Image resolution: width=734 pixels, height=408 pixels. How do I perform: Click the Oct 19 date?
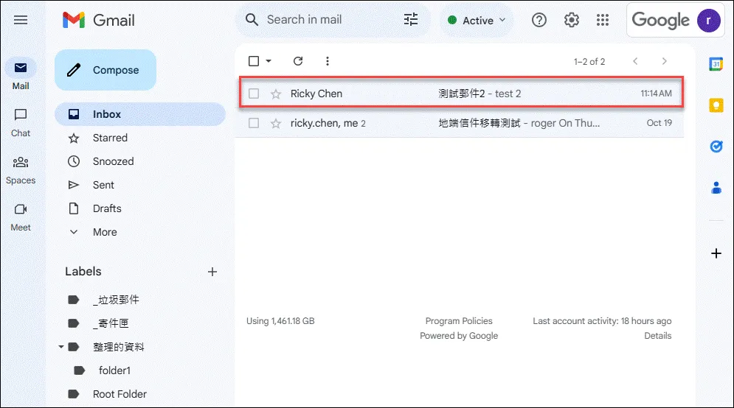click(x=659, y=123)
